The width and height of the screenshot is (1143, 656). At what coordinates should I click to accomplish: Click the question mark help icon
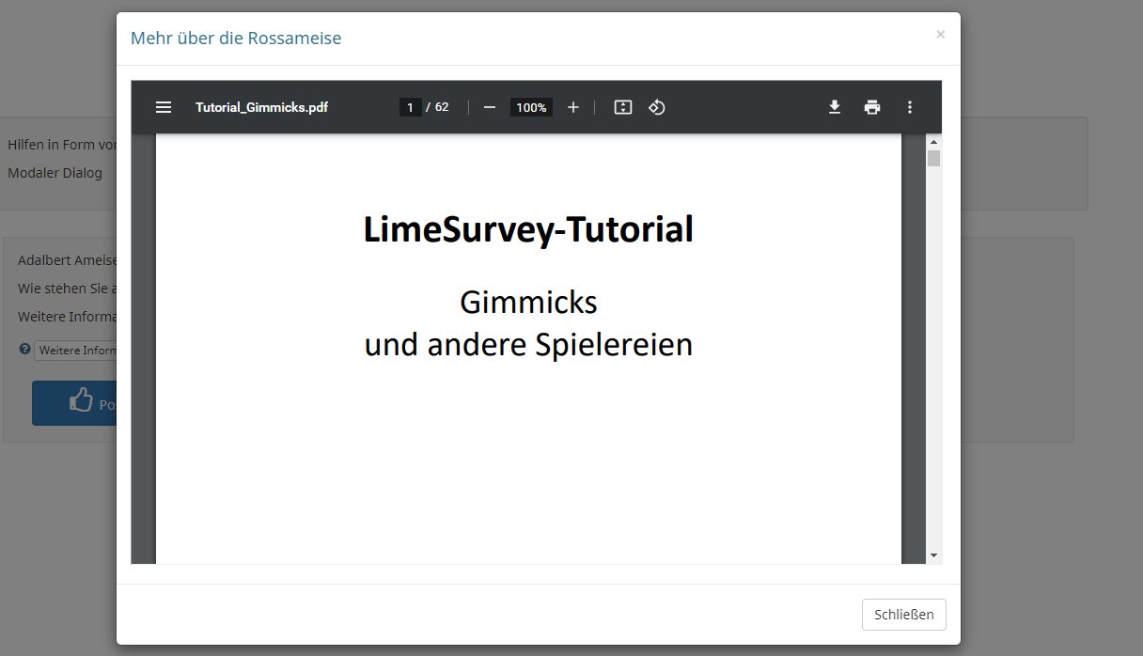25,350
